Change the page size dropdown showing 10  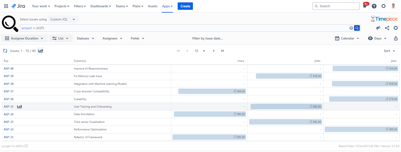200,51
